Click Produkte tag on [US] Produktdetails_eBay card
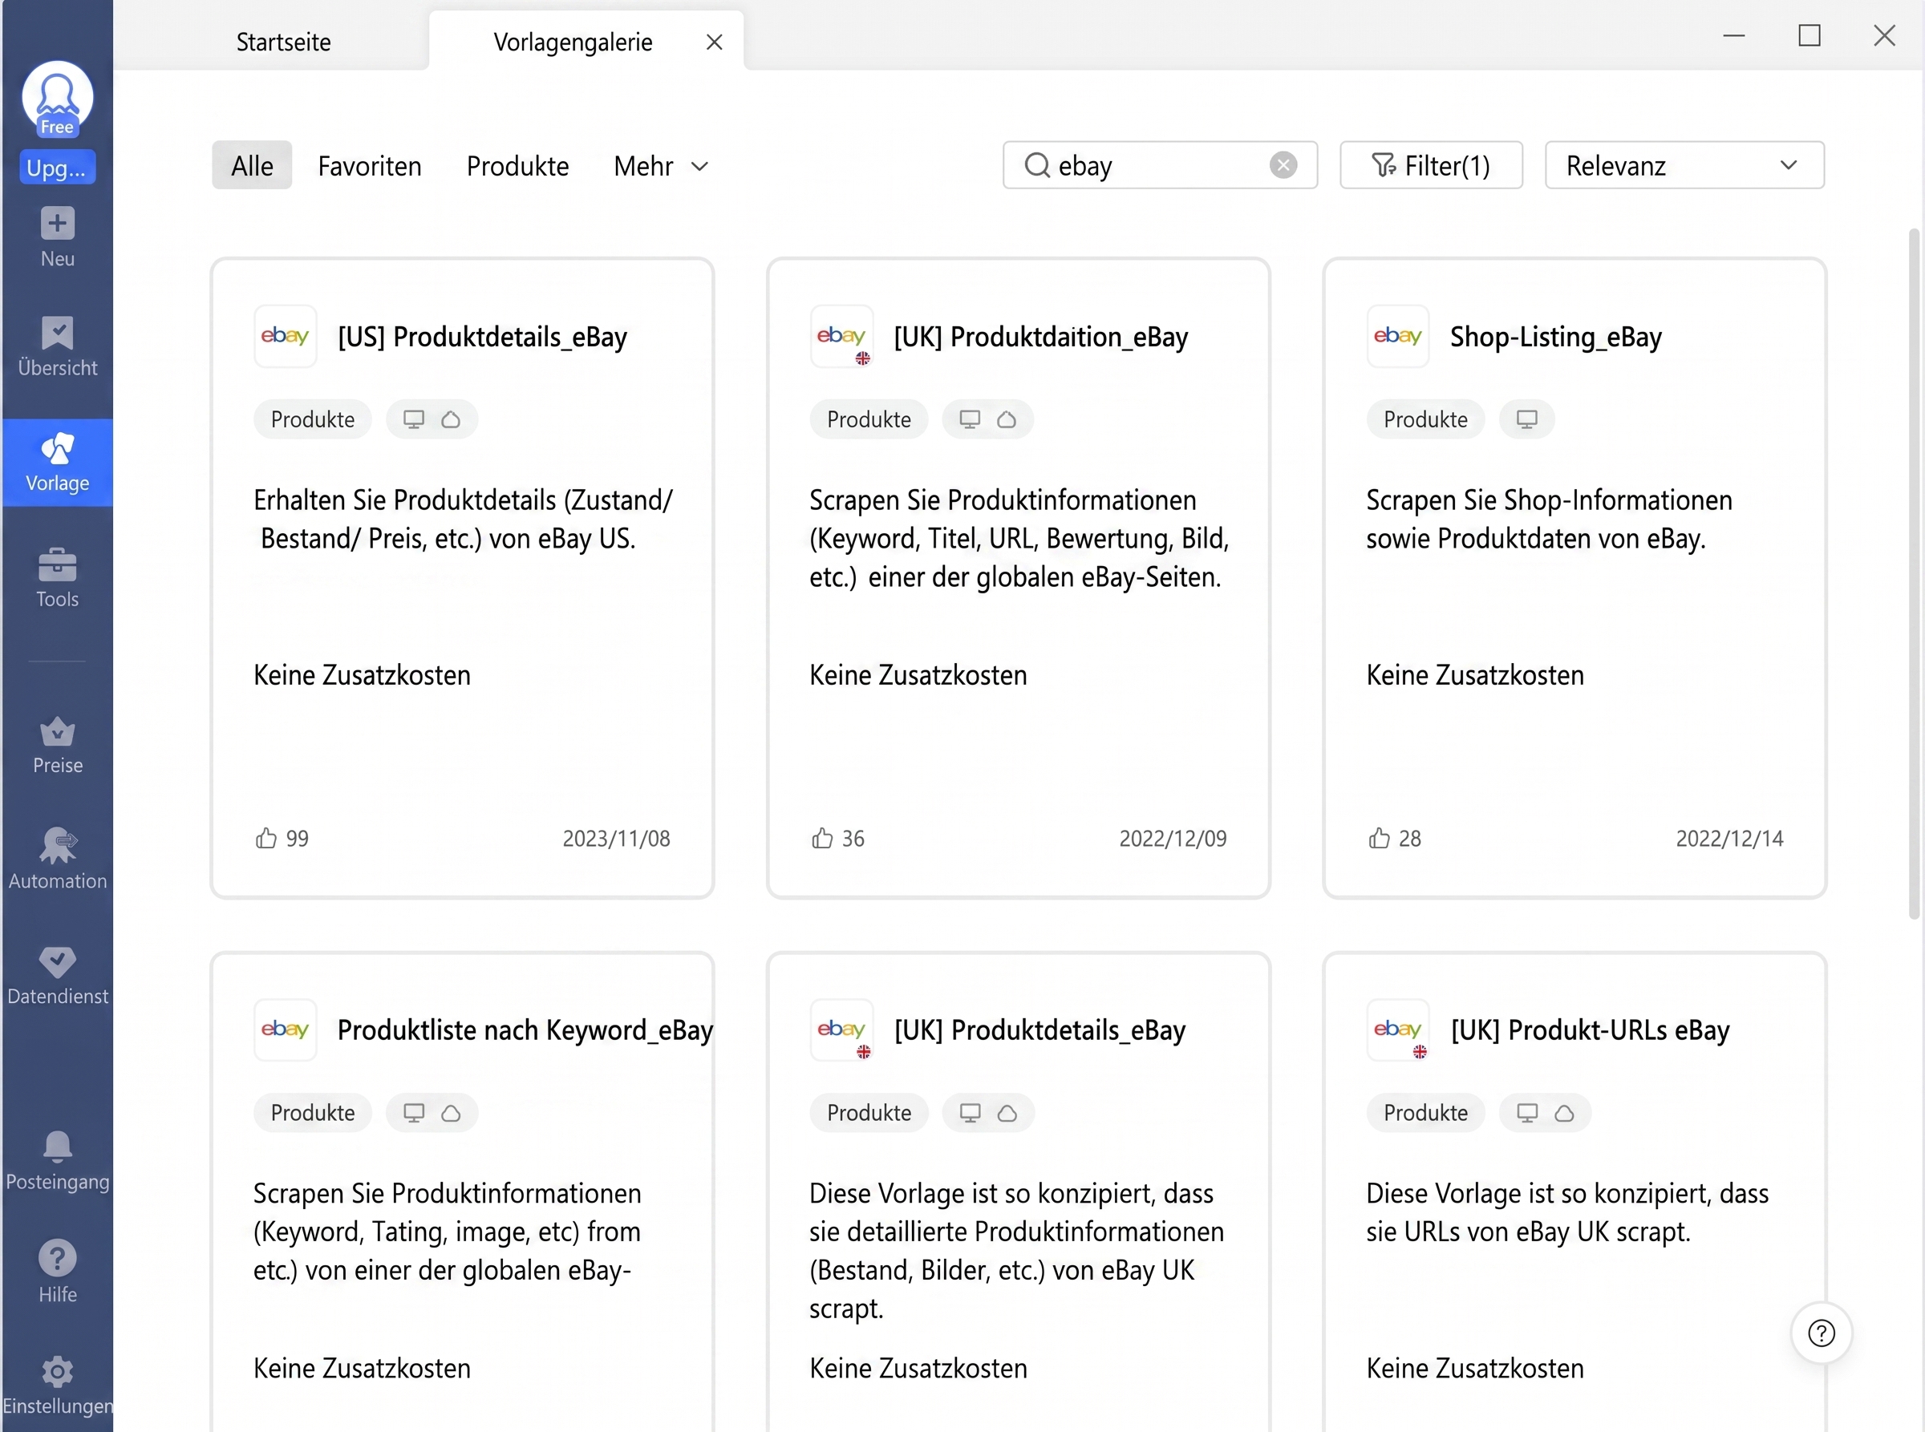1925x1432 pixels. click(312, 419)
